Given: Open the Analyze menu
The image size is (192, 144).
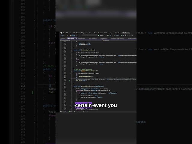Looking at the screenshot, I should pyautogui.click(x=91, y=33).
